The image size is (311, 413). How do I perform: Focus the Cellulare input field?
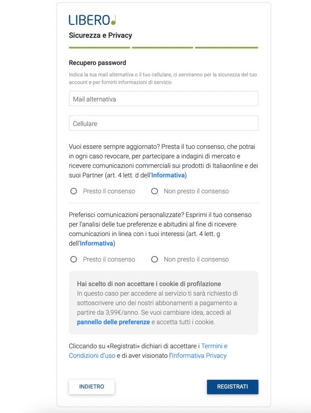coord(163,123)
